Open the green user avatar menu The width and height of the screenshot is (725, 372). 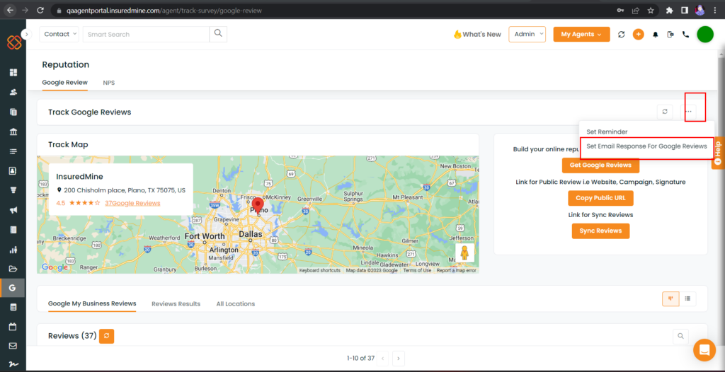point(705,34)
